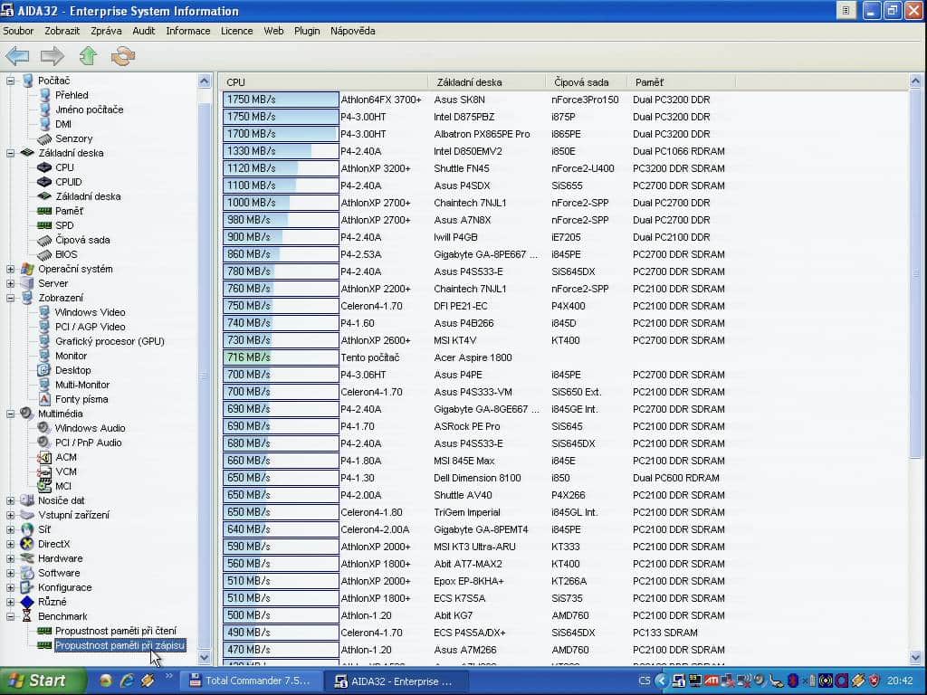Select the CPUID chip icon
The width and height of the screenshot is (927, 695).
(x=44, y=182)
